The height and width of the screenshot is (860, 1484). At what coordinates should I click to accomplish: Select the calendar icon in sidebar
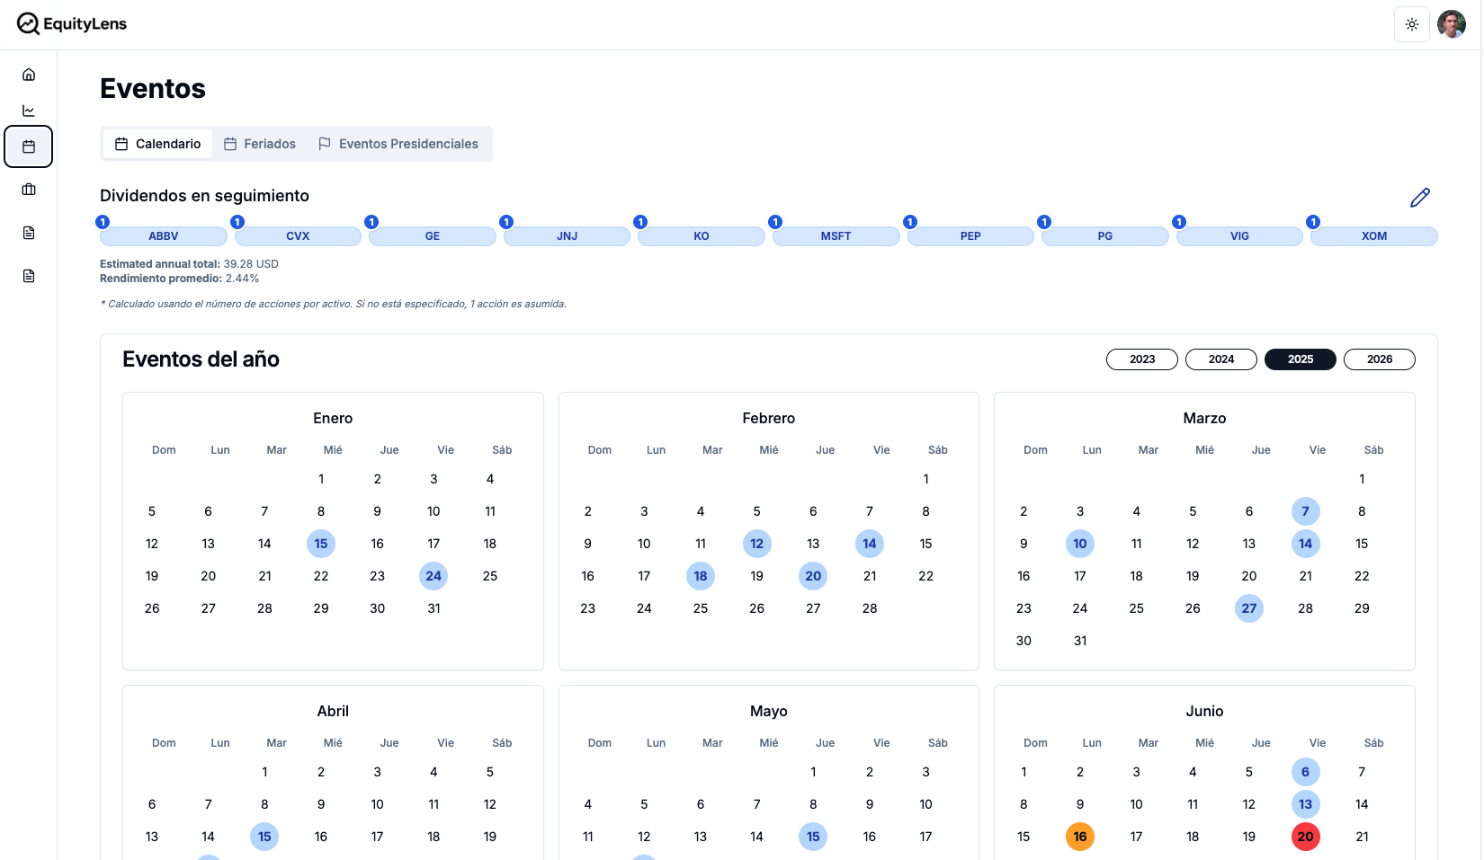tap(29, 146)
